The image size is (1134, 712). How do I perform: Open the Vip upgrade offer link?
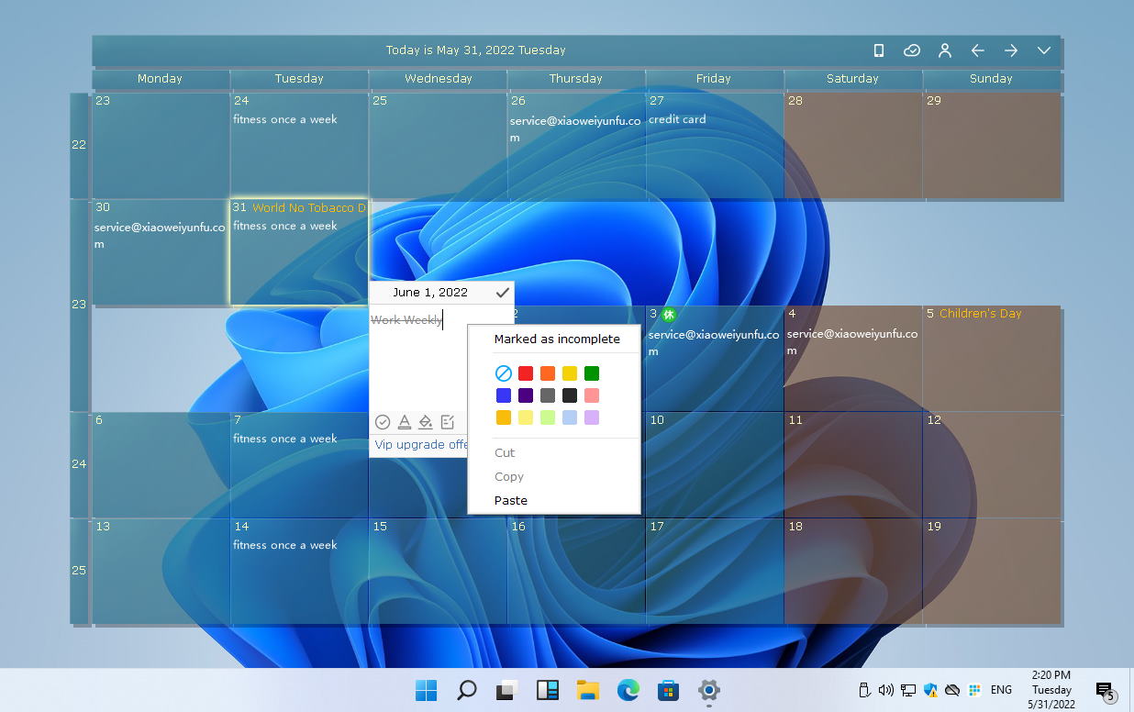point(421,445)
